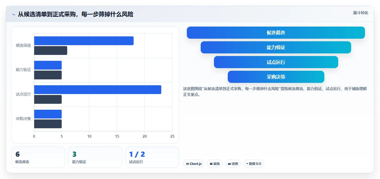Click the Chart.js tag chip
Viewport: 380px width, 179px height.
[194, 164]
